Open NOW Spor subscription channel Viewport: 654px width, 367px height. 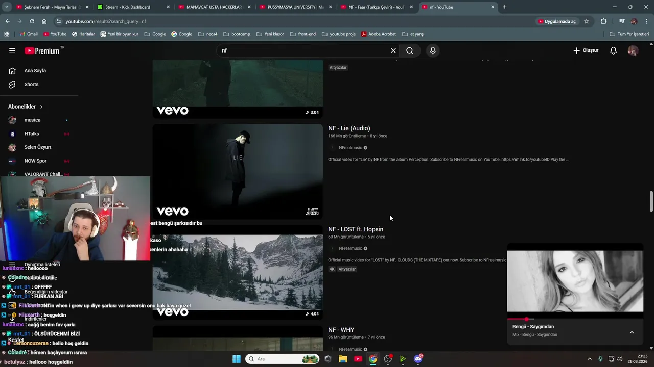35,161
